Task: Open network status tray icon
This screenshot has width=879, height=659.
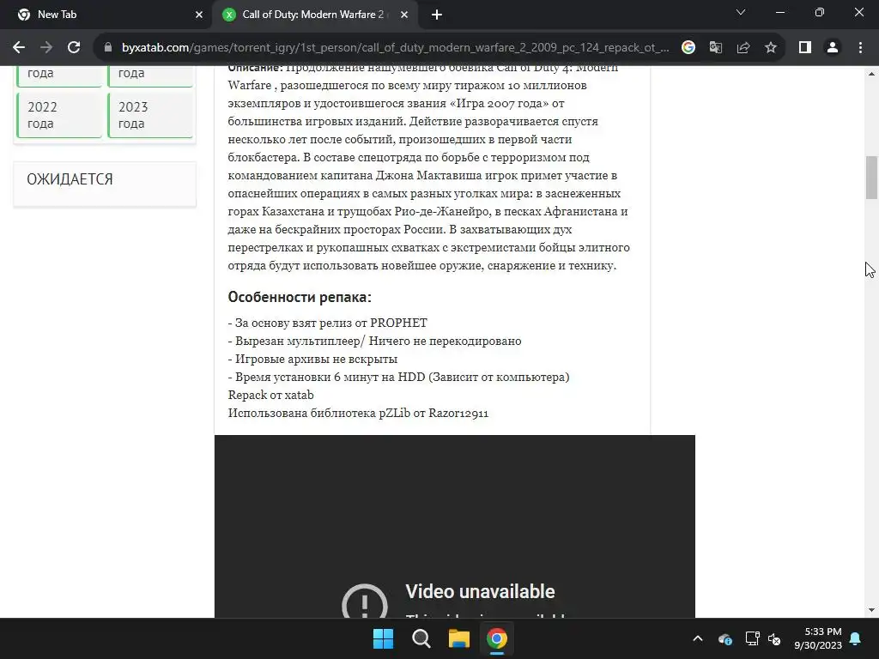Action: [x=752, y=638]
